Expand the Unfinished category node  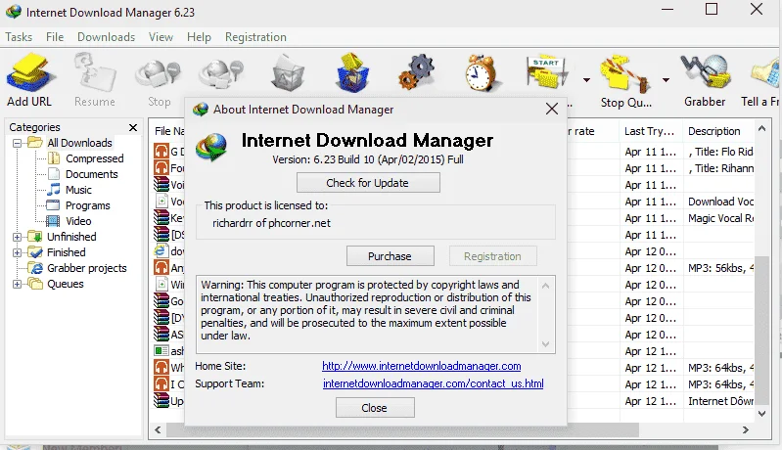[x=17, y=237]
